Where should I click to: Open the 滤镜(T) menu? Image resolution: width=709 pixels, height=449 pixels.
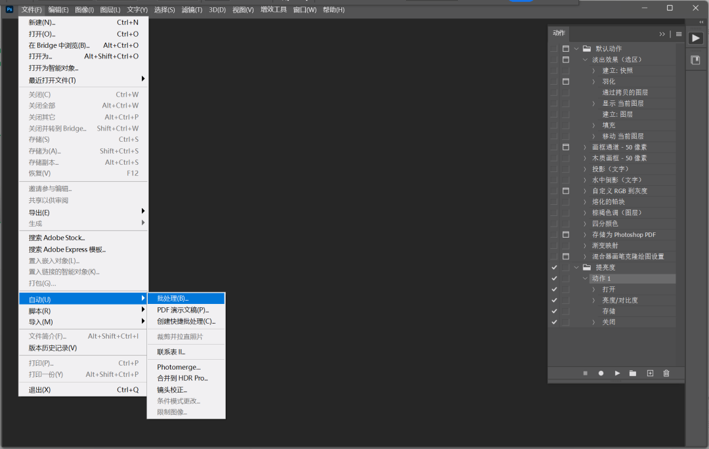(192, 9)
